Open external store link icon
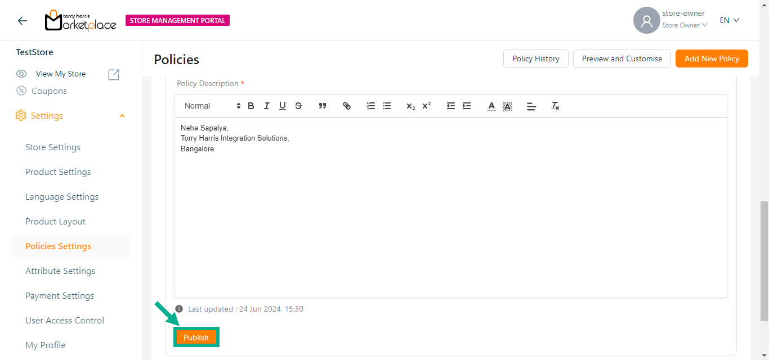 tap(114, 74)
